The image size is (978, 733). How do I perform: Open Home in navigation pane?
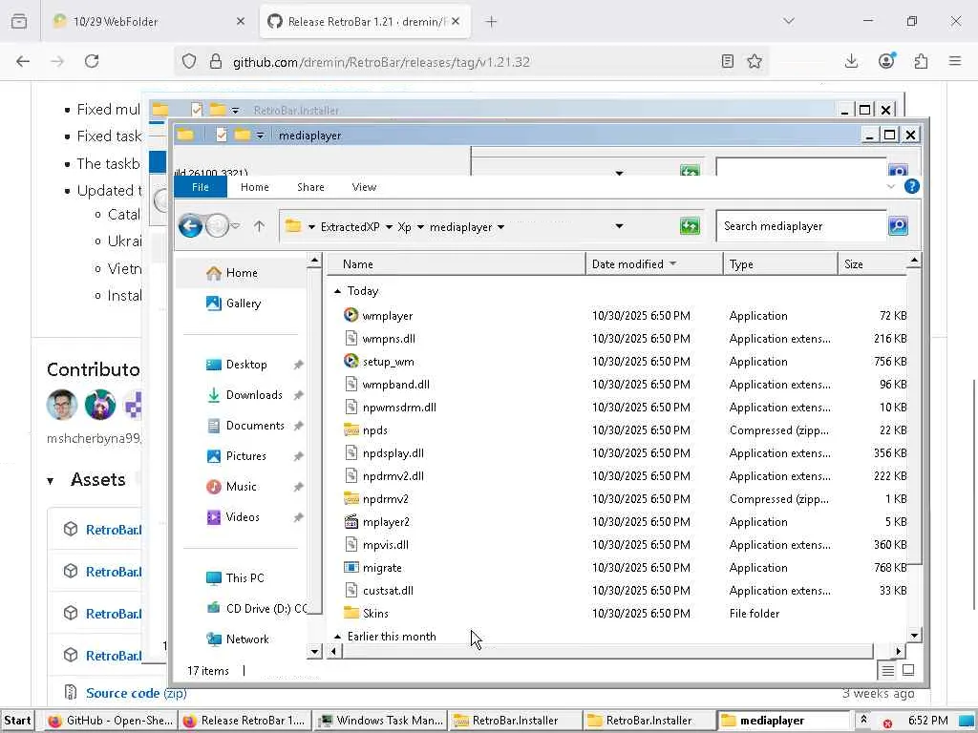pyautogui.click(x=242, y=272)
